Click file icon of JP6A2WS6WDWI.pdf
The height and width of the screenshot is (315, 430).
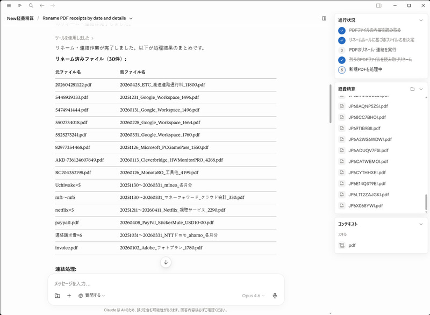coord(342,139)
